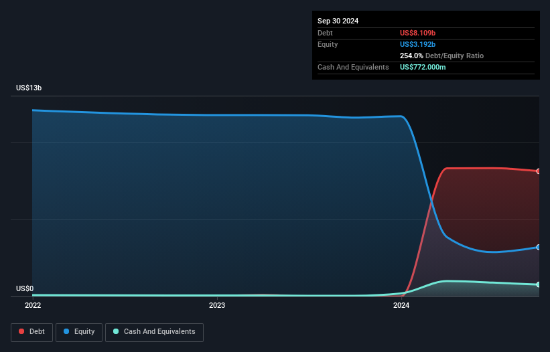Select the blue Equity endpoint marker
This screenshot has width=550, height=352.
click(x=539, y=248)
